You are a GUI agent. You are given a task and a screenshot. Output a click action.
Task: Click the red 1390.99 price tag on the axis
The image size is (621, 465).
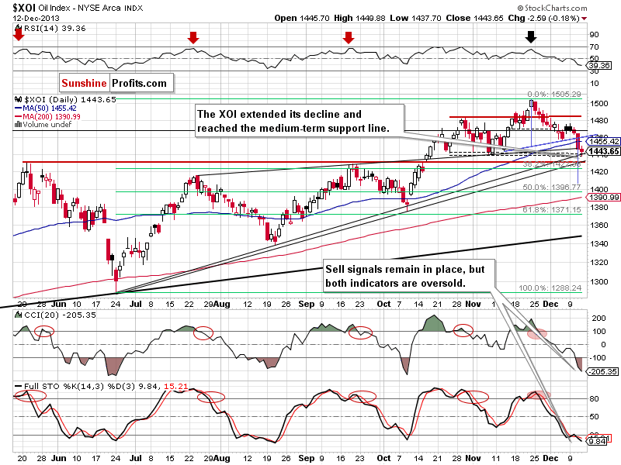click(x=603, y=198)
